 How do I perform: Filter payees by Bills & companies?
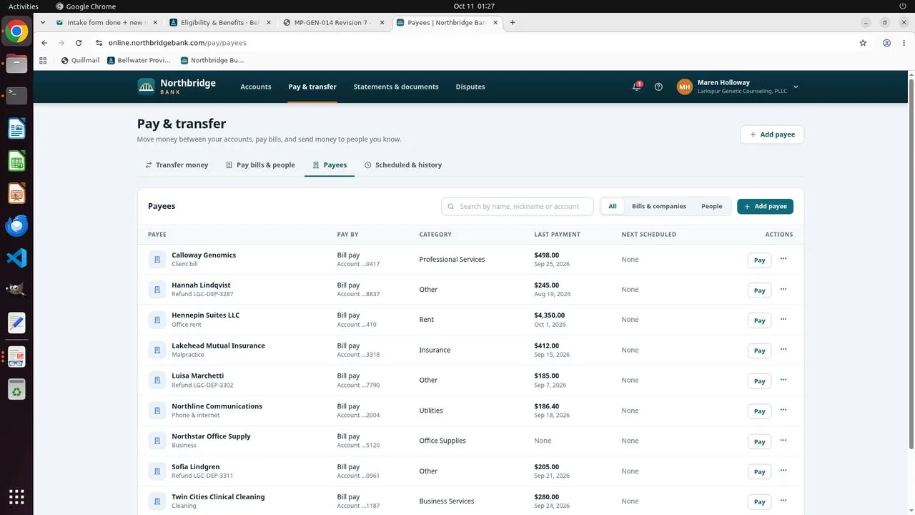pos(659,206)
